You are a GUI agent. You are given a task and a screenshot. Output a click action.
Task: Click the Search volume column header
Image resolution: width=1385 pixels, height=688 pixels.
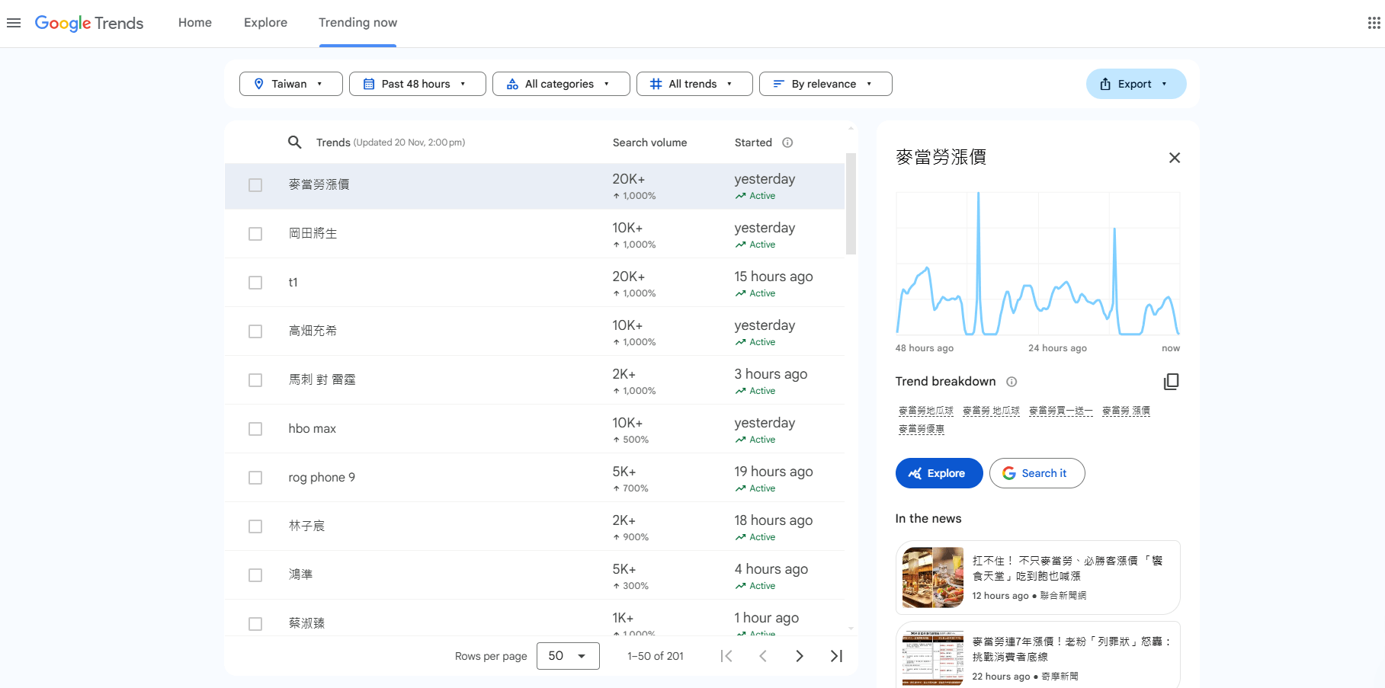point(649,142)
